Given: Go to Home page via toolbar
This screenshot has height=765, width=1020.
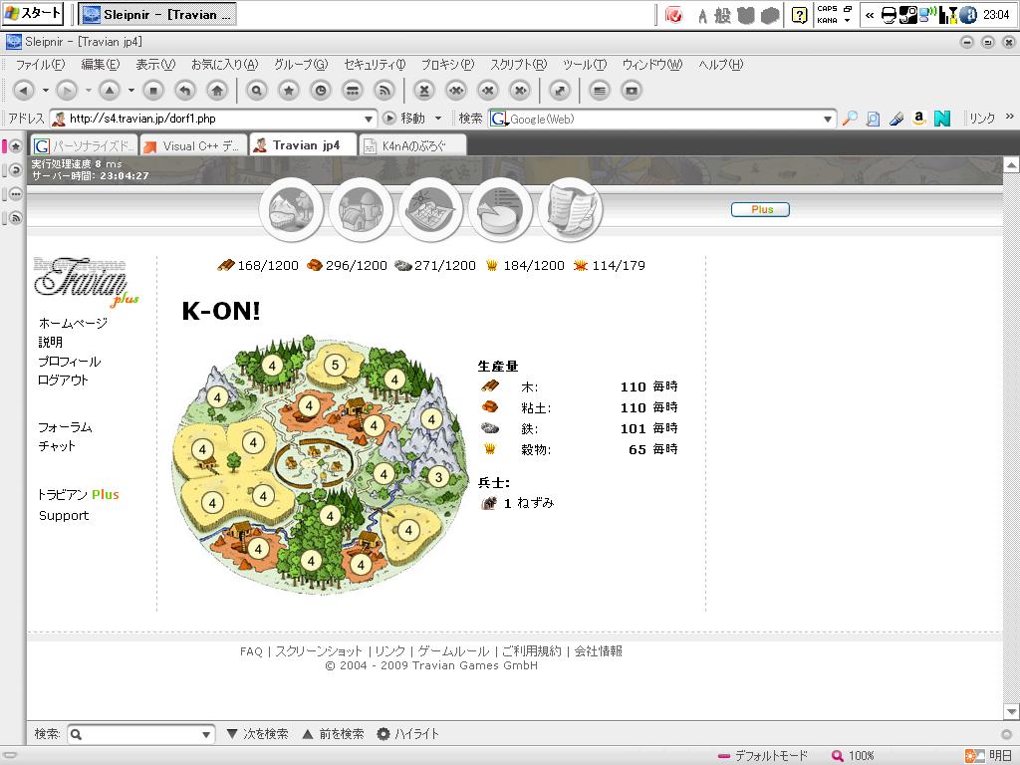Looking at the screenshot, I should 217,91.
